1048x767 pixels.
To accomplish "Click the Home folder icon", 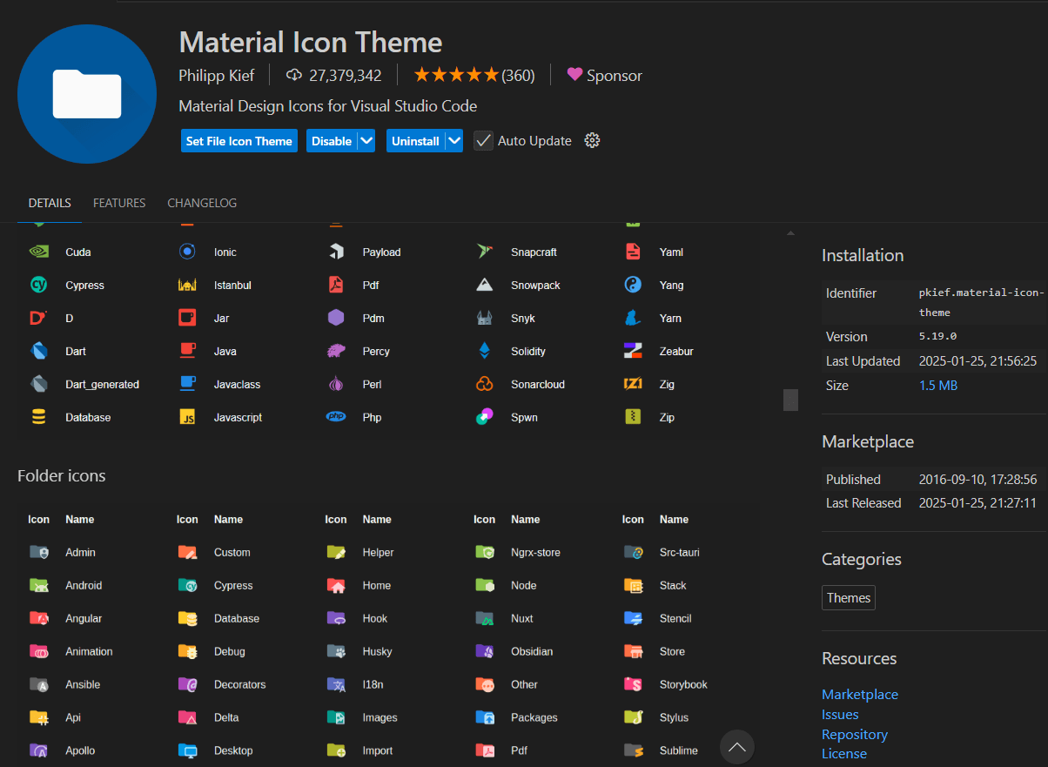I will click(336, 585).
